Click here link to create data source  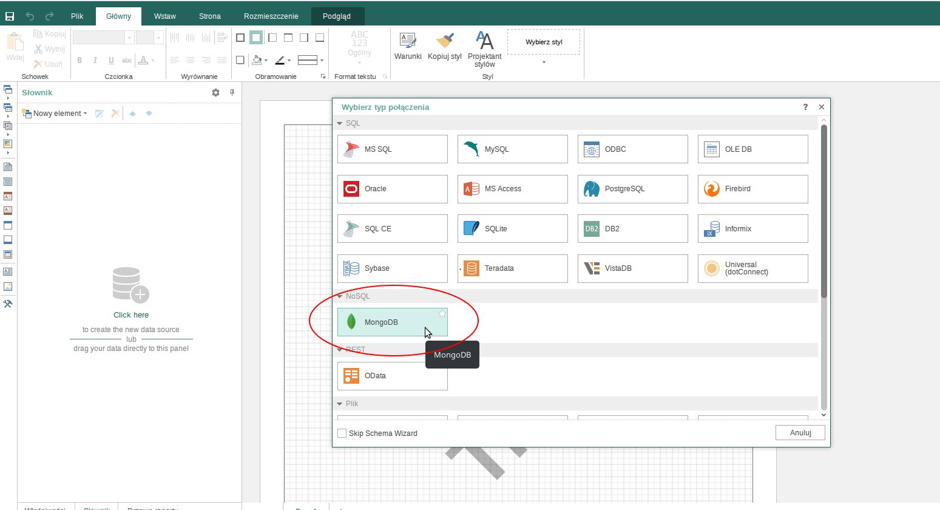click(131, 315)
